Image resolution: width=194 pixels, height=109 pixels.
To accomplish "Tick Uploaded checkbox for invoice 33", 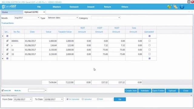I will point(149,54).
